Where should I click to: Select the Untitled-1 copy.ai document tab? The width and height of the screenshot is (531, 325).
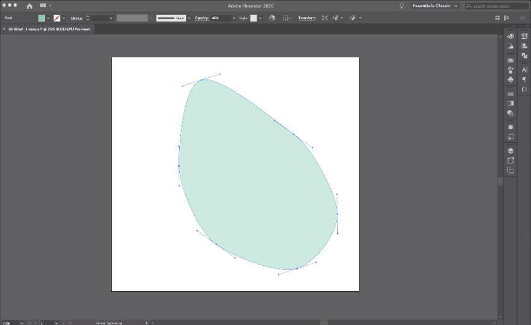(x=49, y=29)
